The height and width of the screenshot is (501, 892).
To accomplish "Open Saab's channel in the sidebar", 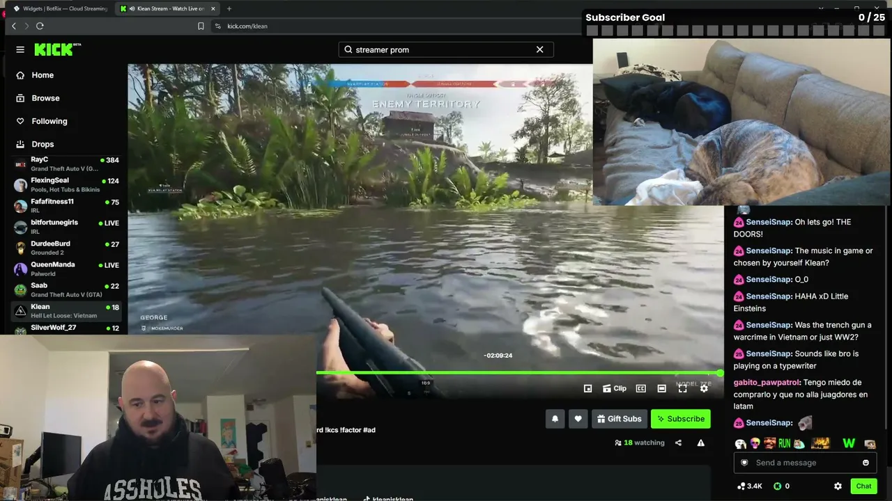I will click(67, 289).
